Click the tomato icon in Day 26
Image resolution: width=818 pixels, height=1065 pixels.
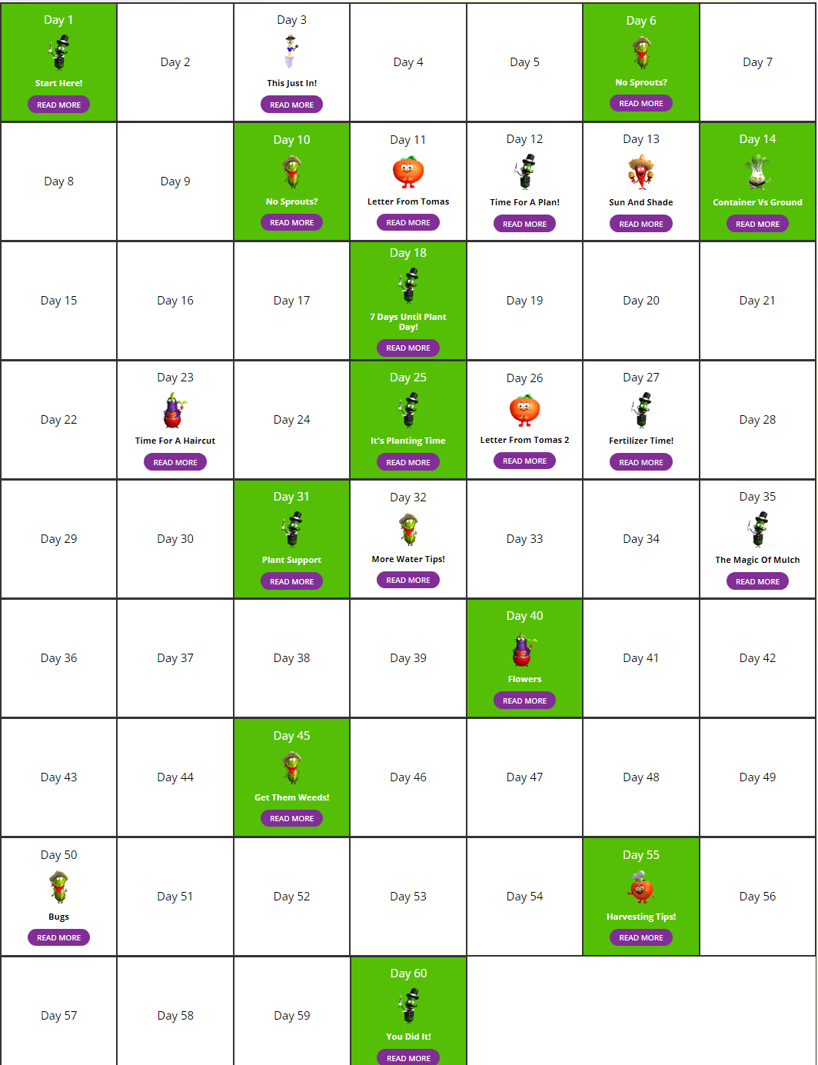[524, 410]
